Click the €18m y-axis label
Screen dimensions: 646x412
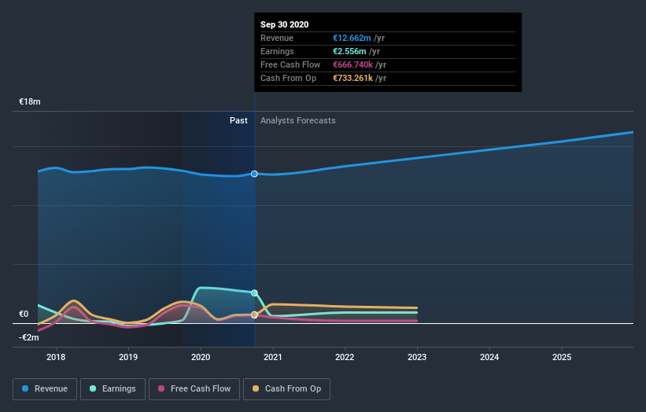(30, 101)
